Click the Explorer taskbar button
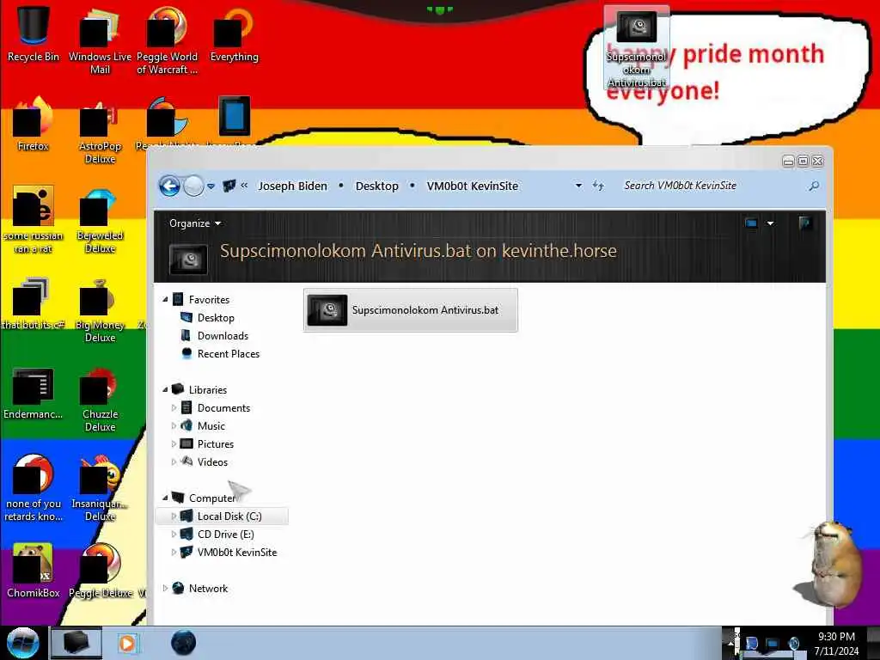The height and width of the screenshot is (660, 880). pyautogui.click(x=76, y=643)
